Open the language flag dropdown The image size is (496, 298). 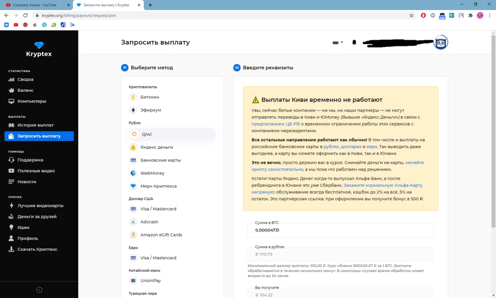(x=338, y=43)
